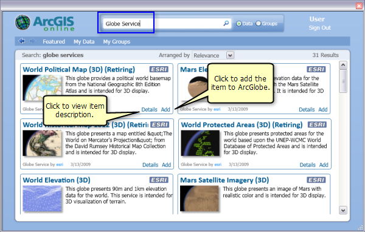Click ESRI badge on Mars Satellite Imagery card
The image size is (365, 232).
(x=316, y=180)
